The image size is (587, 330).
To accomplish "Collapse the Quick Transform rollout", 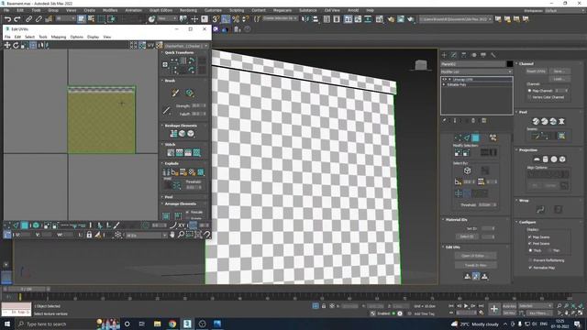I will pos(162,53).
